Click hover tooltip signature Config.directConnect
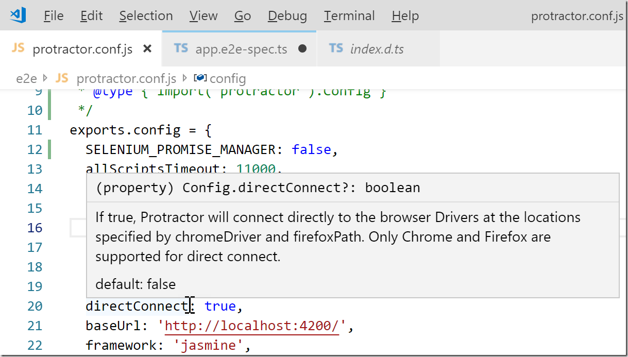The width and height of the screenshot is (628, 357). click(258, 188)
